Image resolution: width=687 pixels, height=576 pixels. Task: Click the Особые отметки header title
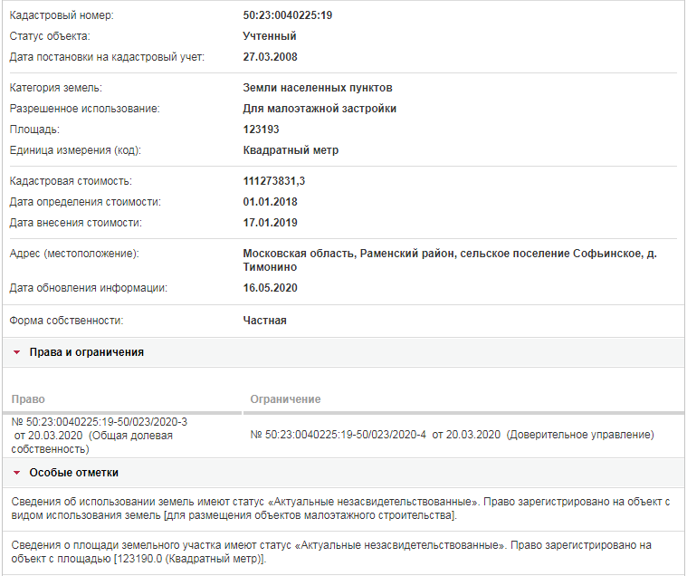(73, 473)
